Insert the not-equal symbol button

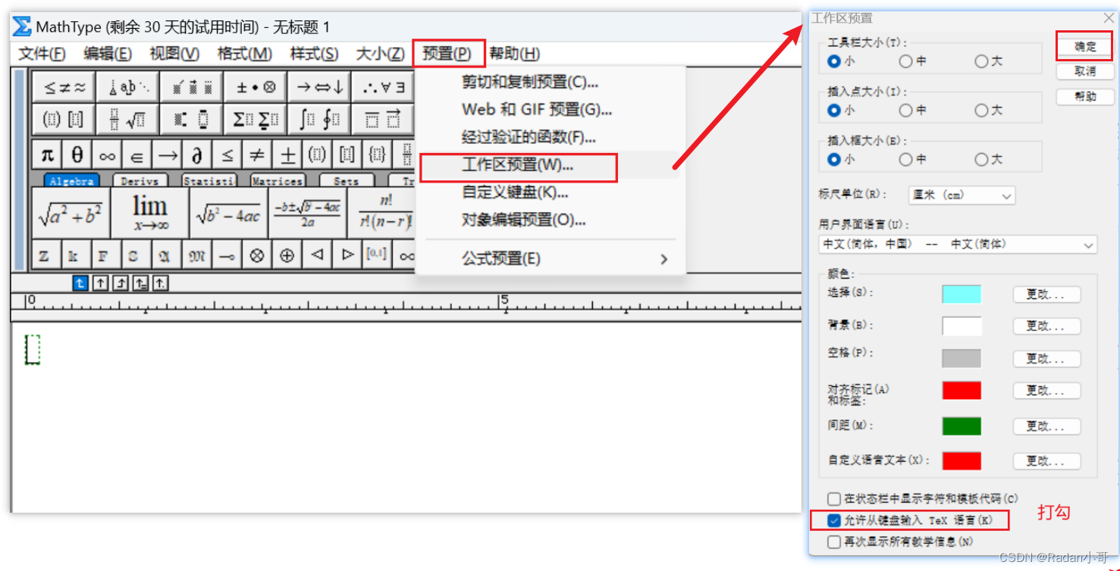click(x=257, y=154)
